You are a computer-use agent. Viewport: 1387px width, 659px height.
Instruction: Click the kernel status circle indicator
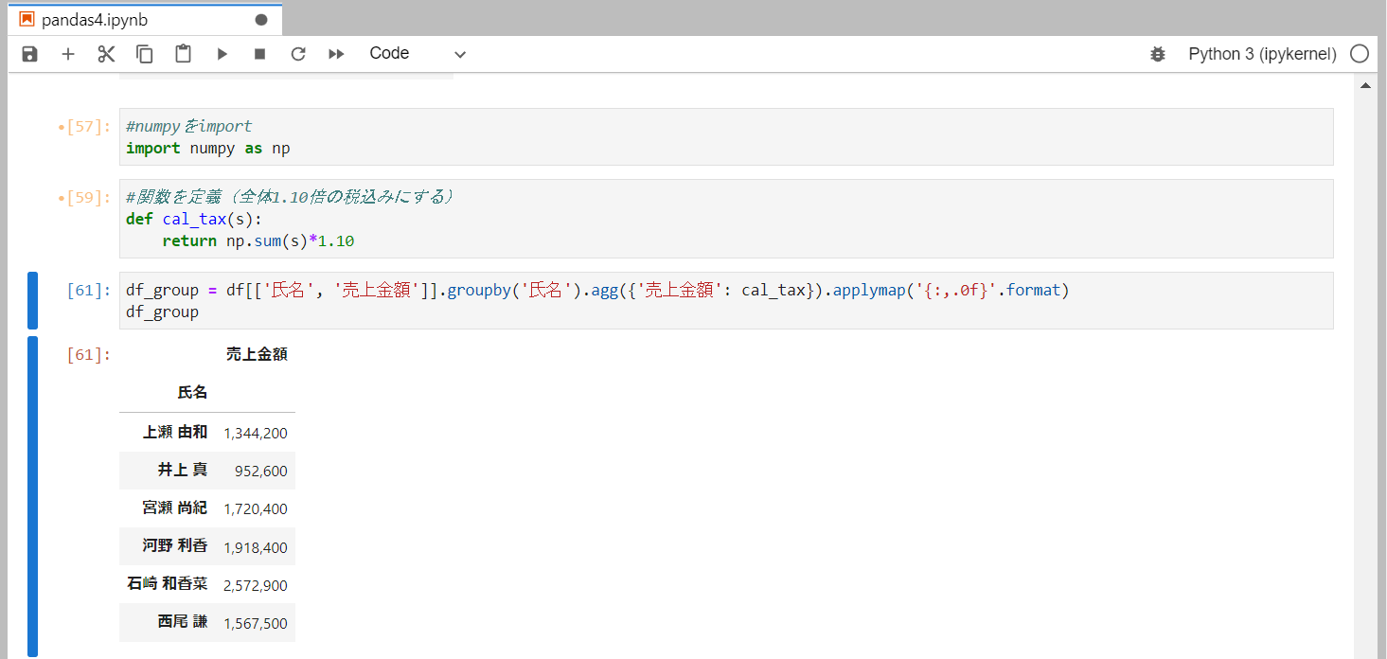(x=1360, y=54)
